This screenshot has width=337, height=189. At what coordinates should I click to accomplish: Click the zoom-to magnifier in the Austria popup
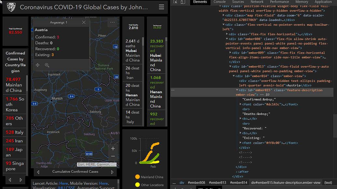click(x=47, y=65)
